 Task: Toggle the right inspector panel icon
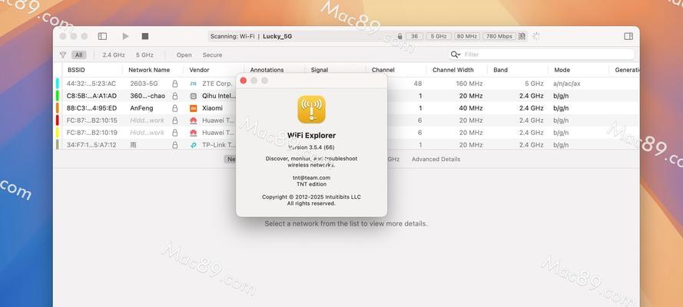point(628,37)
